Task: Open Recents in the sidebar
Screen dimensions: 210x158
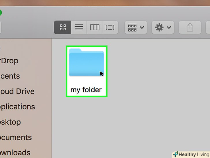Action: point(10,76)
